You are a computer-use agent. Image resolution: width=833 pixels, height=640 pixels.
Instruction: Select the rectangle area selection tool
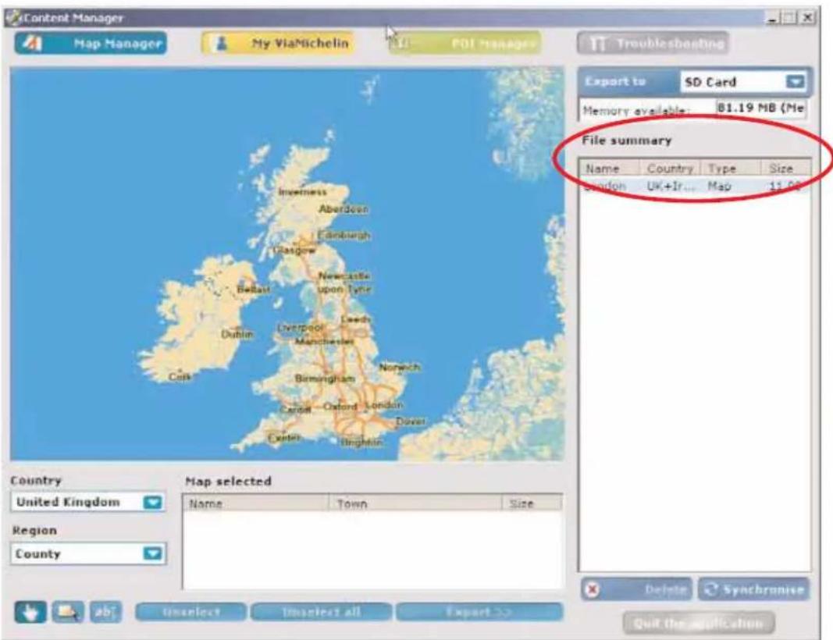[68, 612]
